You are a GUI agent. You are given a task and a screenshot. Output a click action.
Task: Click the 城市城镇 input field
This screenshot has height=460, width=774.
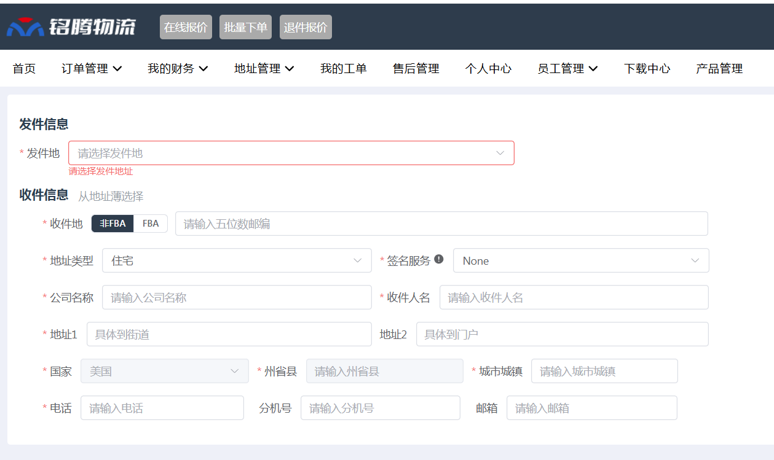pyautogui.click(x=604, y=371)
